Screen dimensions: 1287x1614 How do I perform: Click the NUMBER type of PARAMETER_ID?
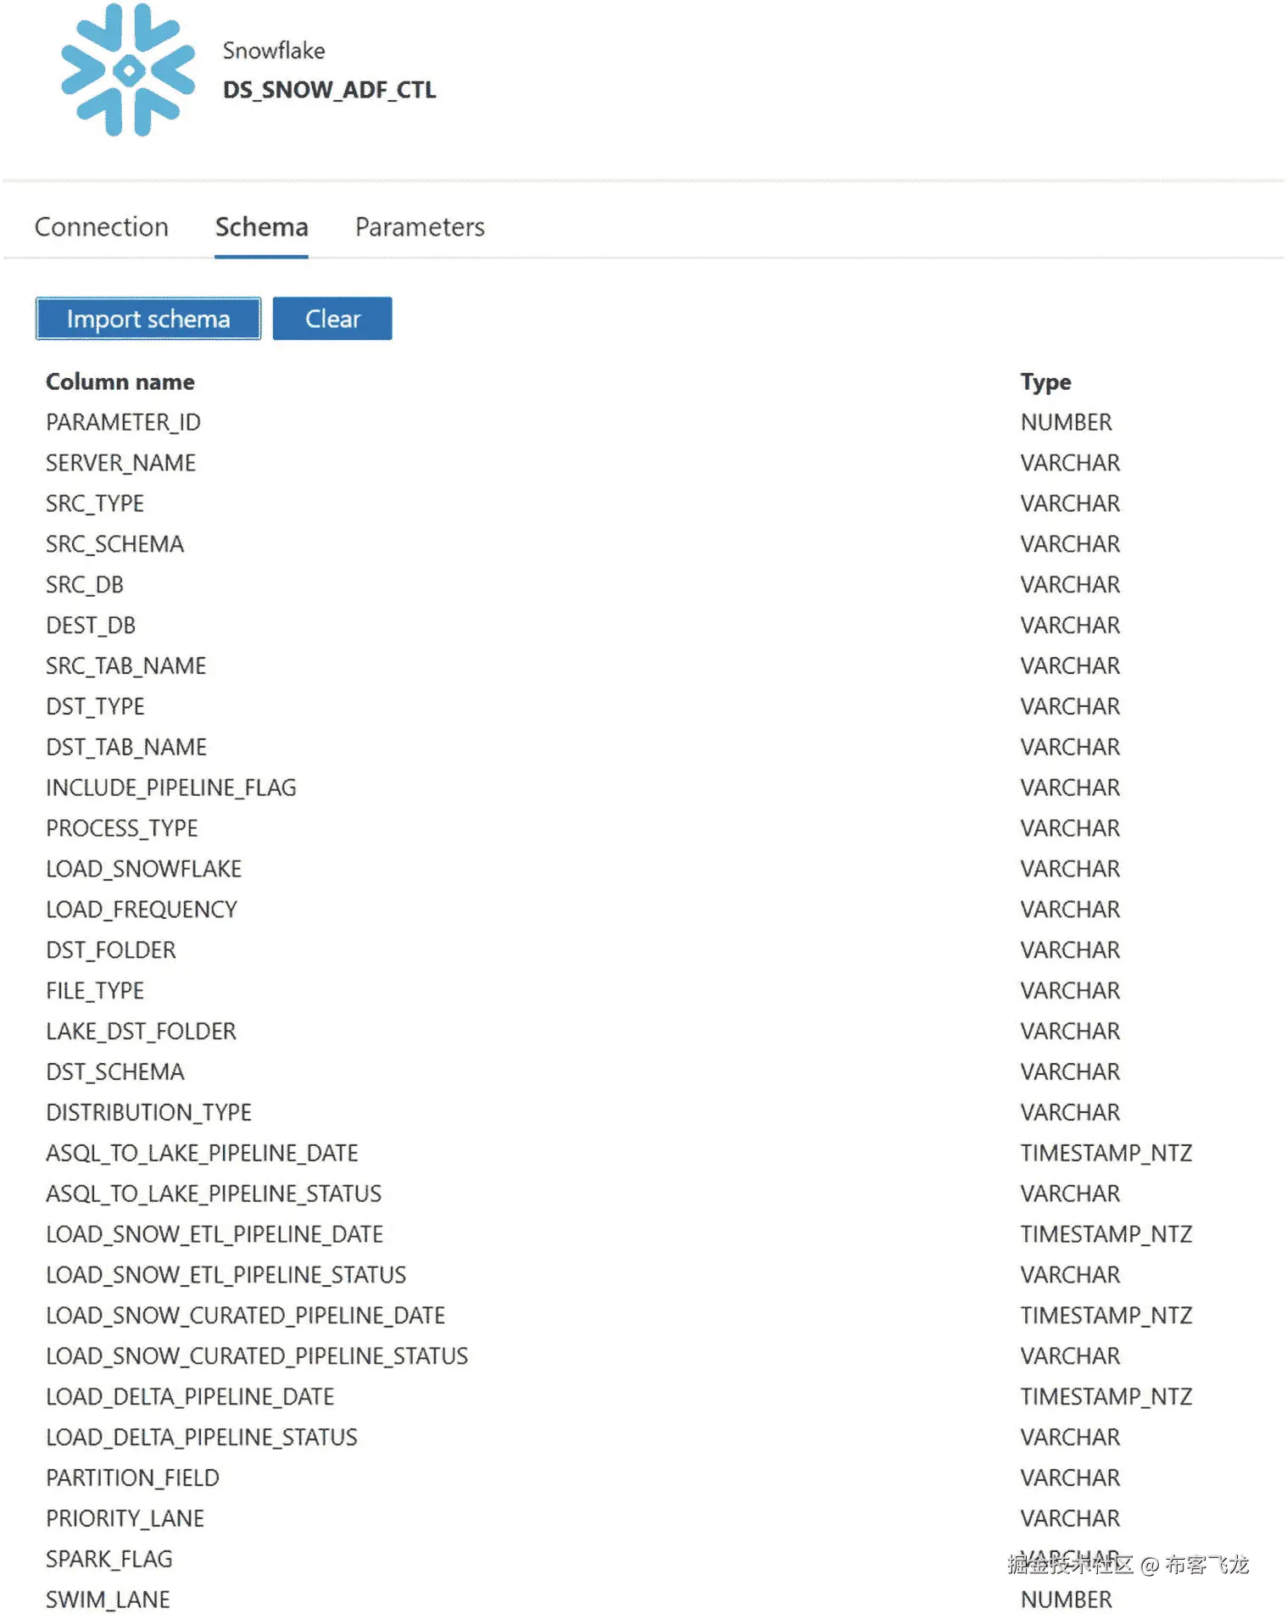[x=1066, y=422]
